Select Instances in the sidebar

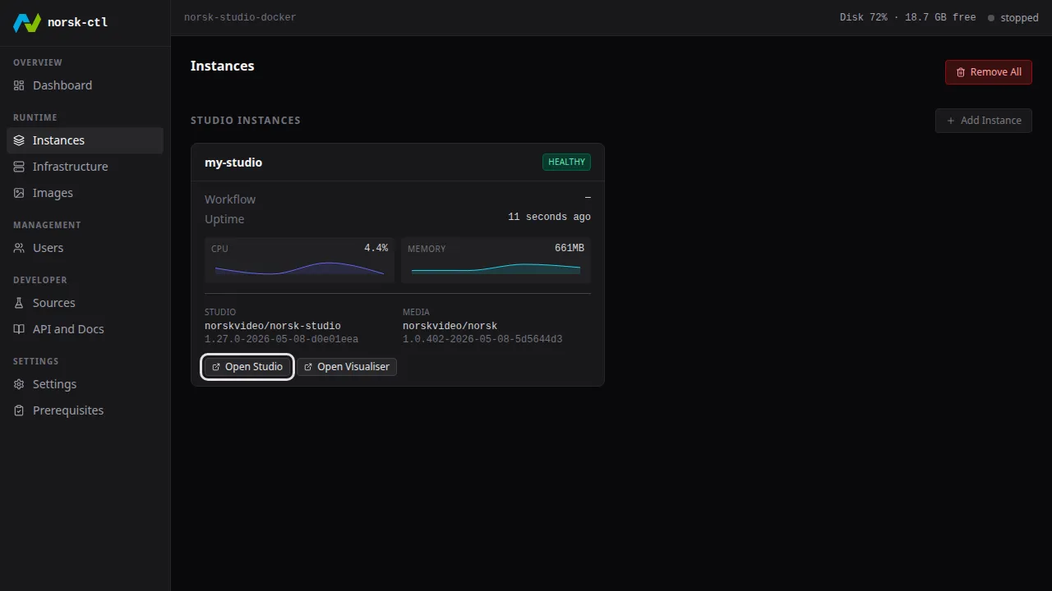click(x=85, y=140)
